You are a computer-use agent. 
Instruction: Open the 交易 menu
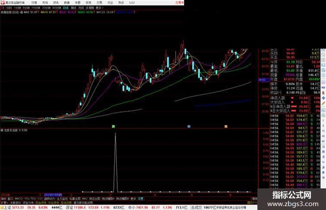pos(99,2)
